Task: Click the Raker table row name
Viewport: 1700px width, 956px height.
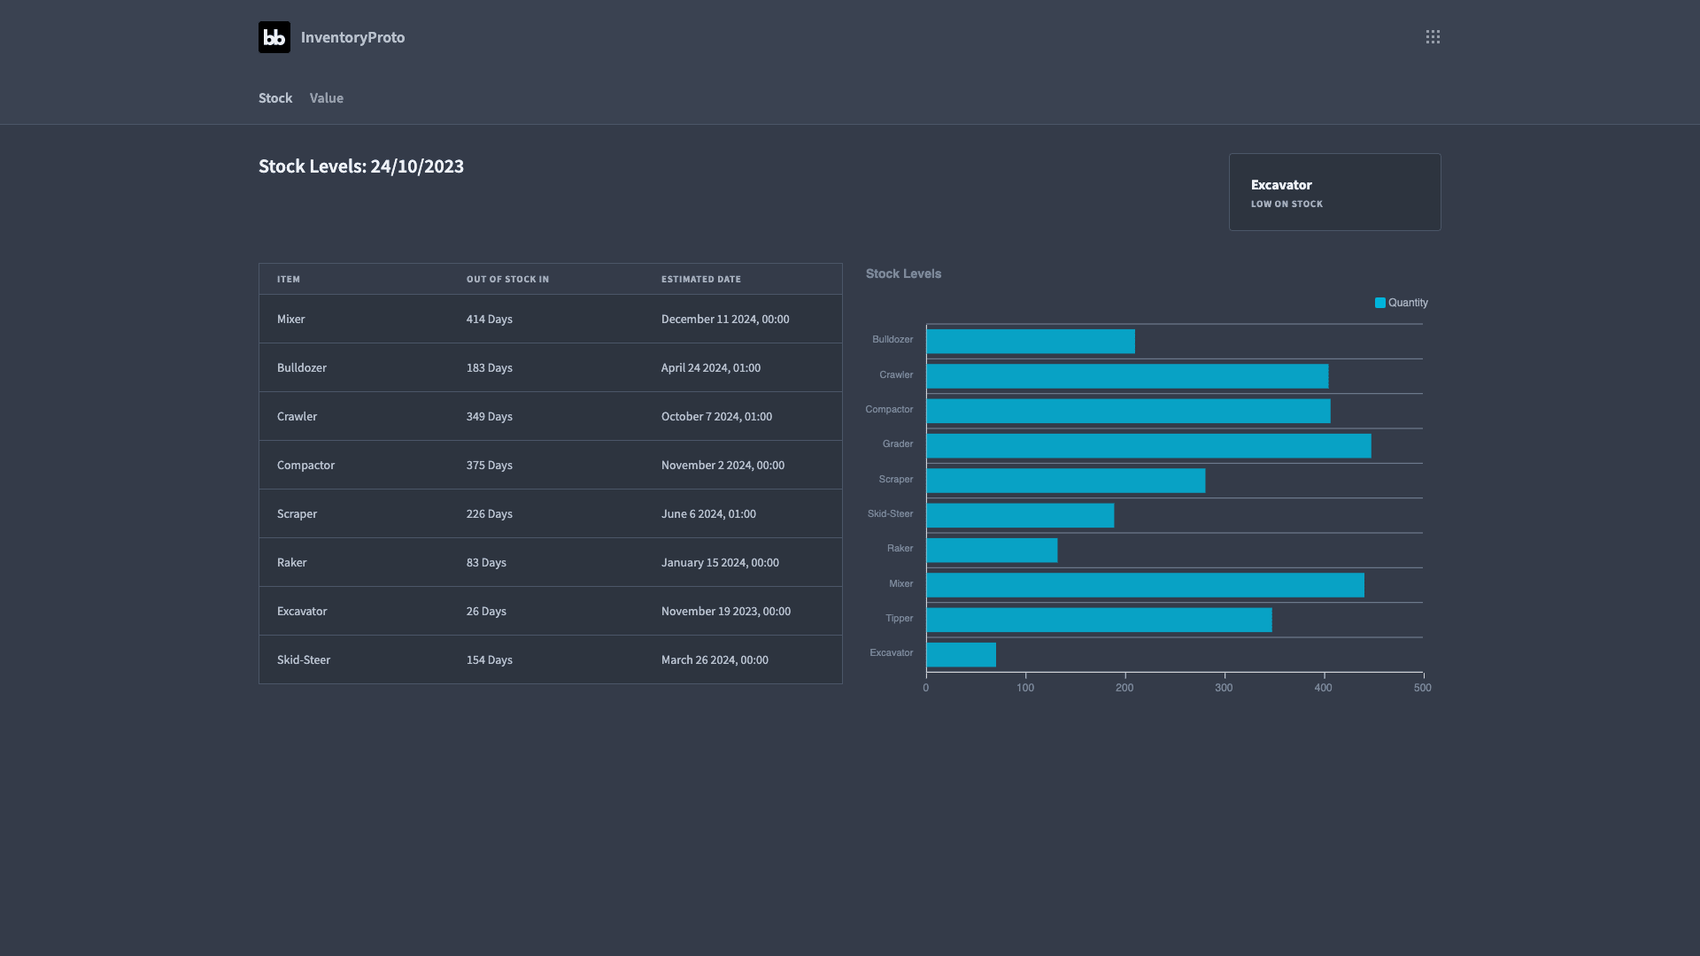Action: click(x=292, y=563)
